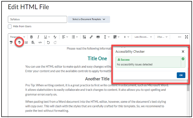This screenshot has height=118, width=193.
Task: Click the Syllabus title input field
Action: (x=37, y=19)
